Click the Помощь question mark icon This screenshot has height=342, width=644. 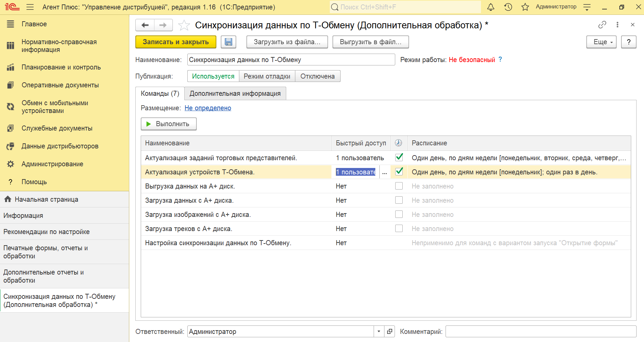pyautogui.click(x=10, y=182)
